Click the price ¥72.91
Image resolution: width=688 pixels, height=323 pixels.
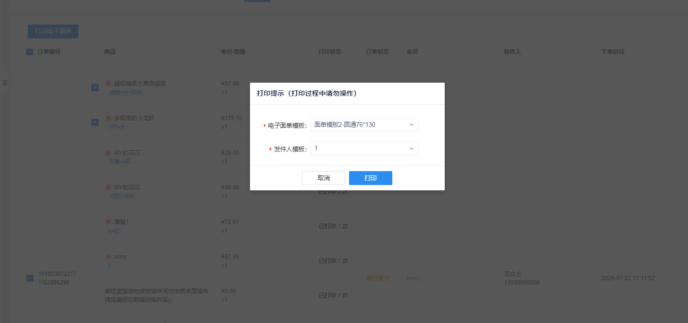(x=230, y=222)
